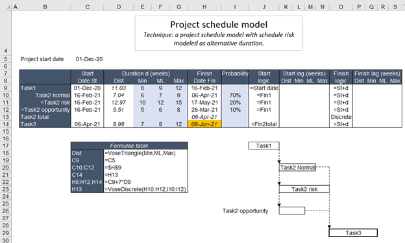The image size is (405, 243).
Task: Click the Project schedule model title box
Action: tap(219, 33)
